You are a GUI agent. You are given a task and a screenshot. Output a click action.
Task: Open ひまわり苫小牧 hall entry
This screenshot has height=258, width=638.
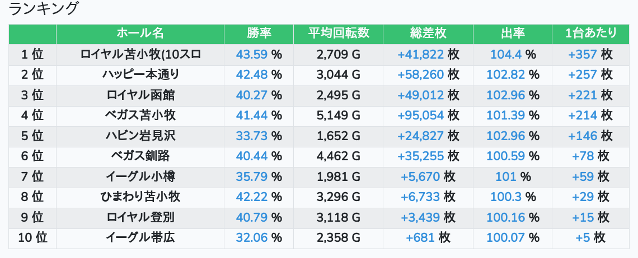tap(140, 197)
